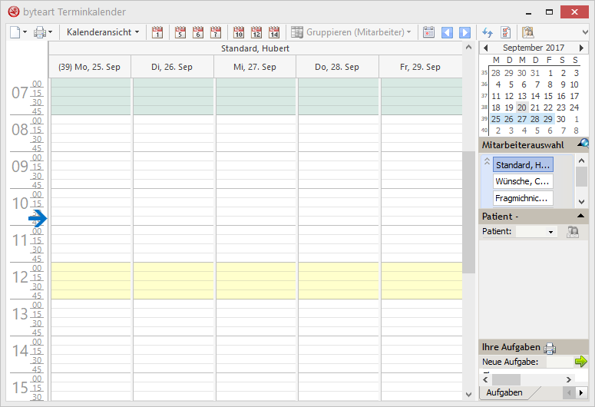595x407 pixels.
Task: Print tasks via Ihre Aufgaben printer icon
Action: coord(550,348)
